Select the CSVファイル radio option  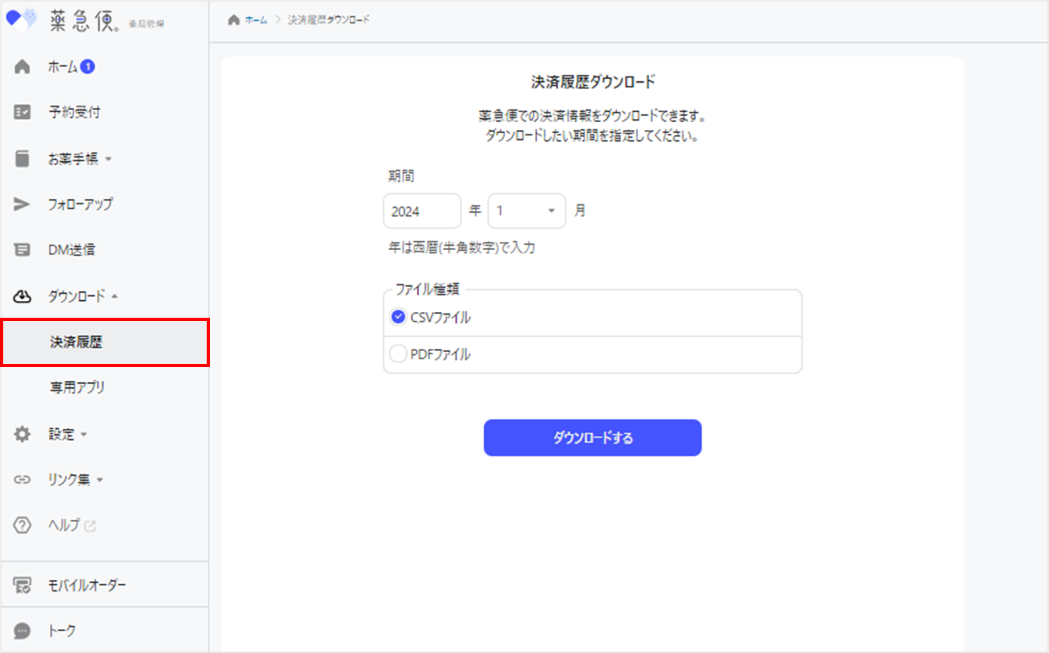click(398, 317)
